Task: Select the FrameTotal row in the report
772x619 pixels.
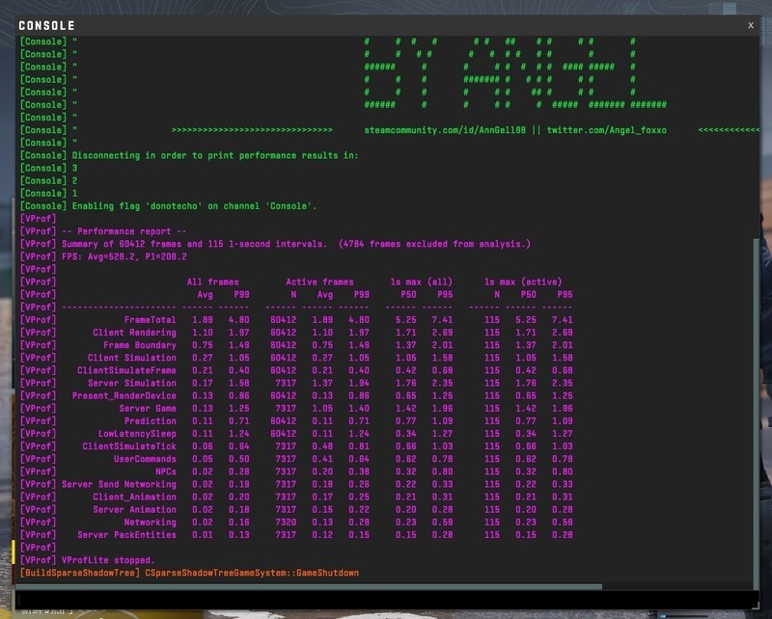Action: click(150, 319)
